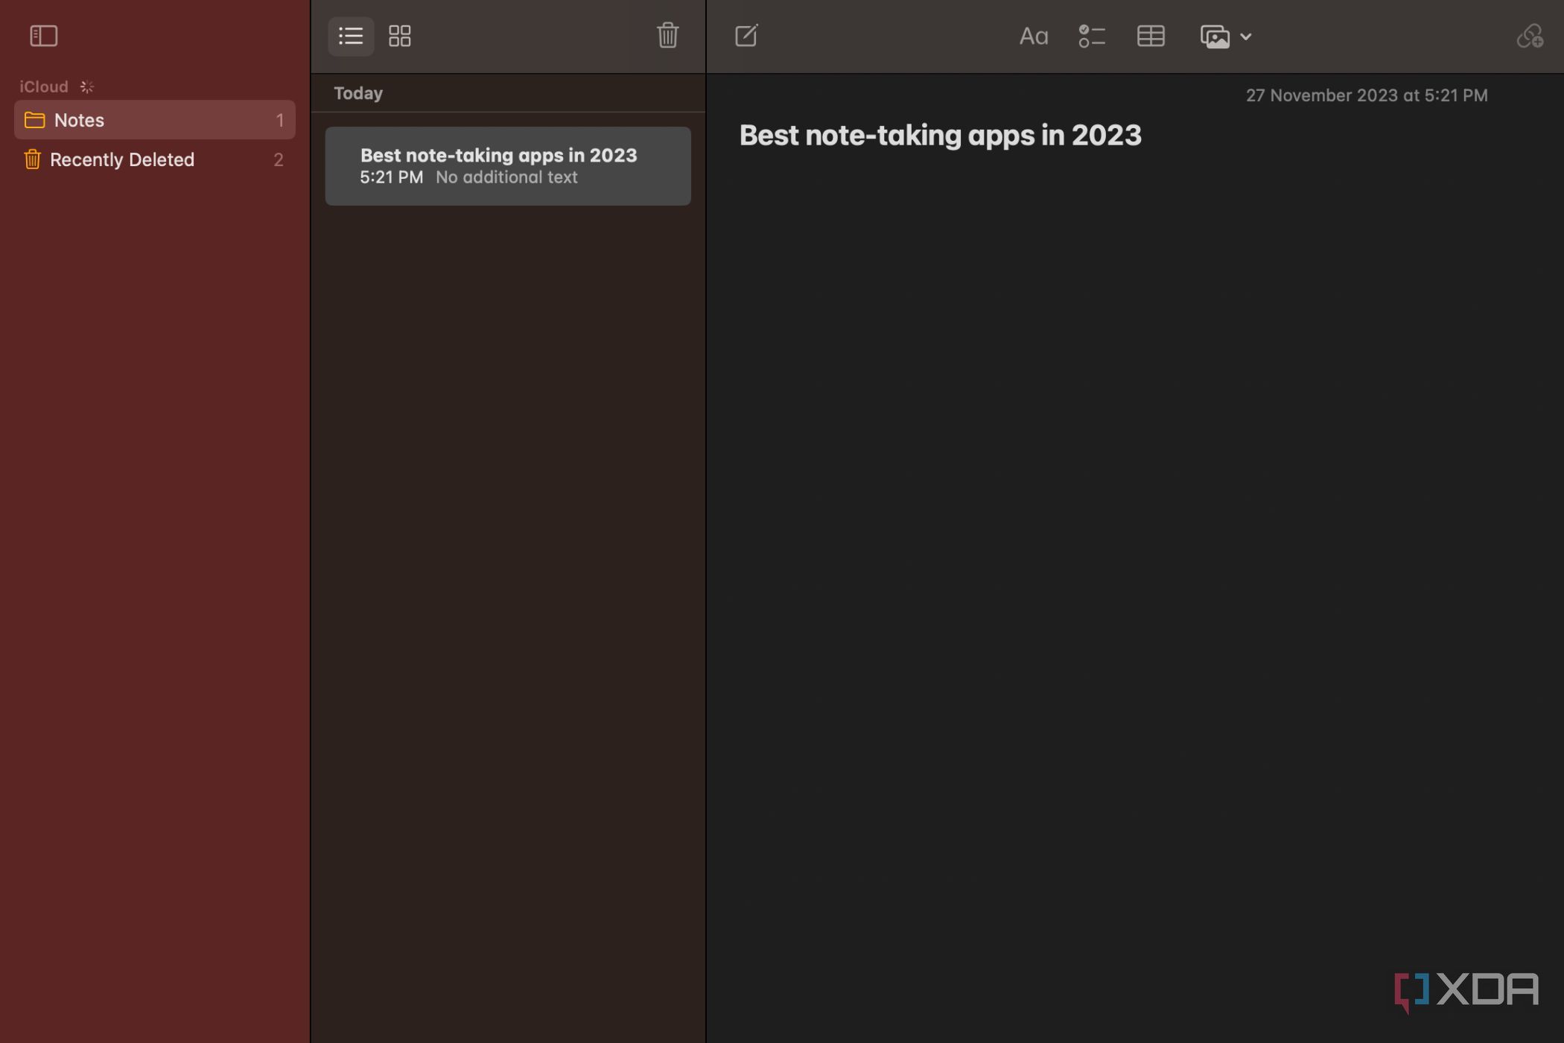Viewport: 1564px width, 1043px height.
Task: Open the Recently Deleted folder
Action: tap(155, 159)
